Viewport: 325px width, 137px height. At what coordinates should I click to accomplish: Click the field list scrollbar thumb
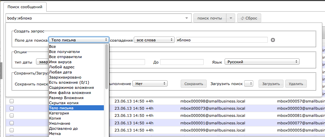[x=107, y=67]
